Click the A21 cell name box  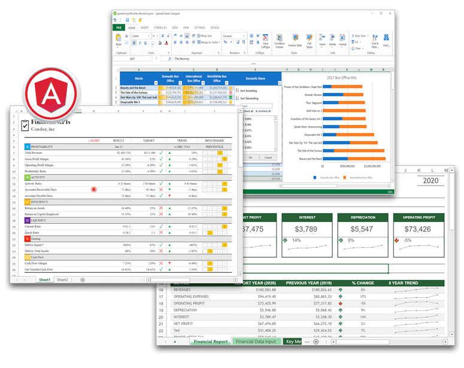click(132, 59)
